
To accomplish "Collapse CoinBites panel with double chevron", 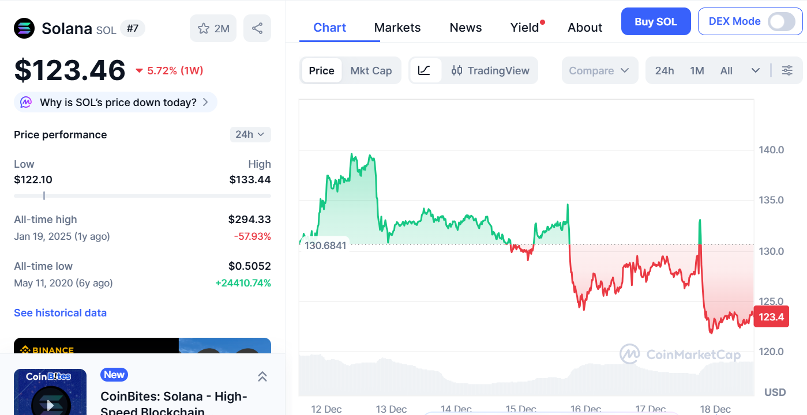I will pos(262,376).
